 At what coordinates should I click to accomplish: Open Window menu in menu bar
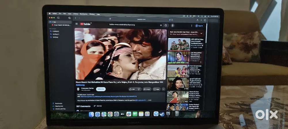(x=92, y=14)
